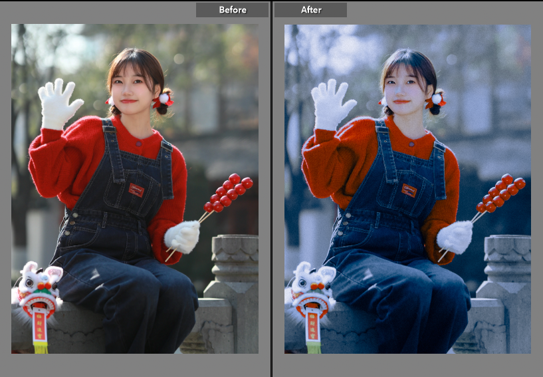Click the Before label tab

(x=232, y=10)
